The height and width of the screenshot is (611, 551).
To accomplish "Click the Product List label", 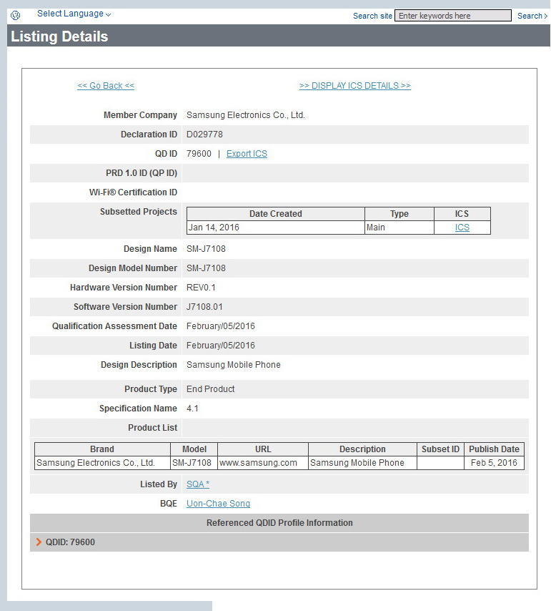I will (152, 428).
